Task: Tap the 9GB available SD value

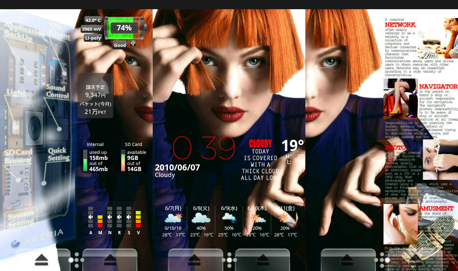Action: (x=133, y=158)
